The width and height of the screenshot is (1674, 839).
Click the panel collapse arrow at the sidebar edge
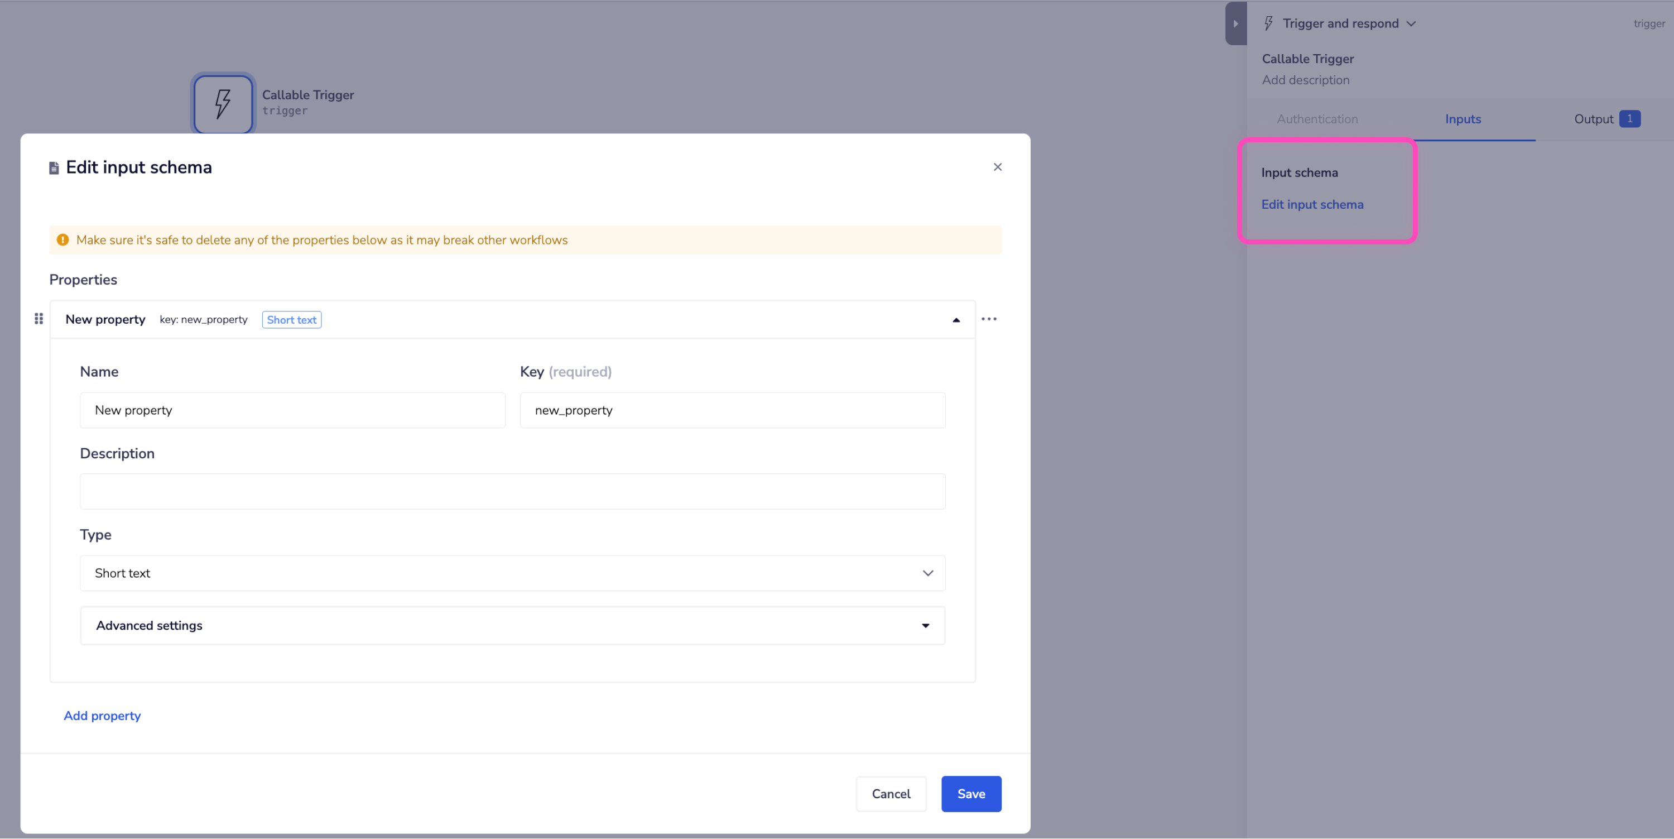(1235, 23)
